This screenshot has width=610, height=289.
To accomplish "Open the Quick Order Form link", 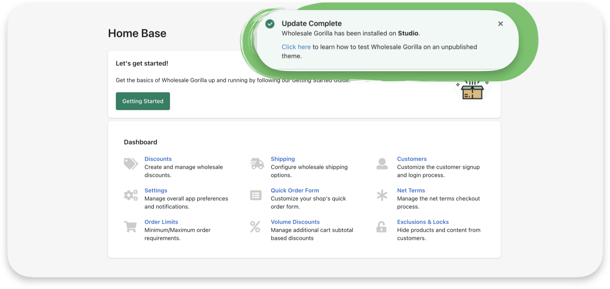I will (x=295, y=191).
